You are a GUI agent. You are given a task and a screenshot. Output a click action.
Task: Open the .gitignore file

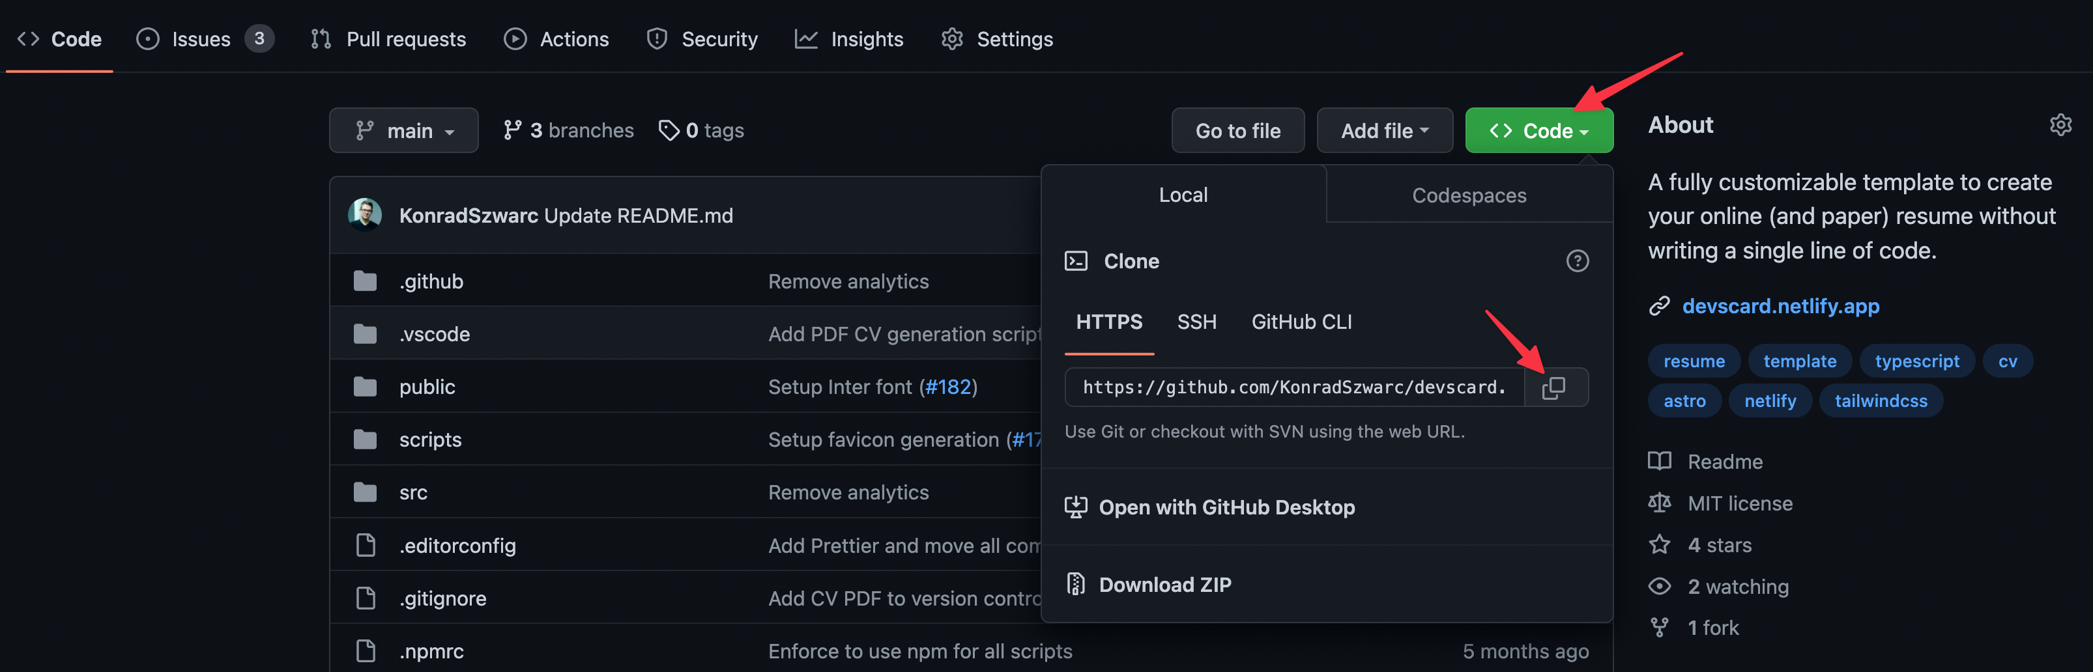pyautogui.click(x=442, y=598)
